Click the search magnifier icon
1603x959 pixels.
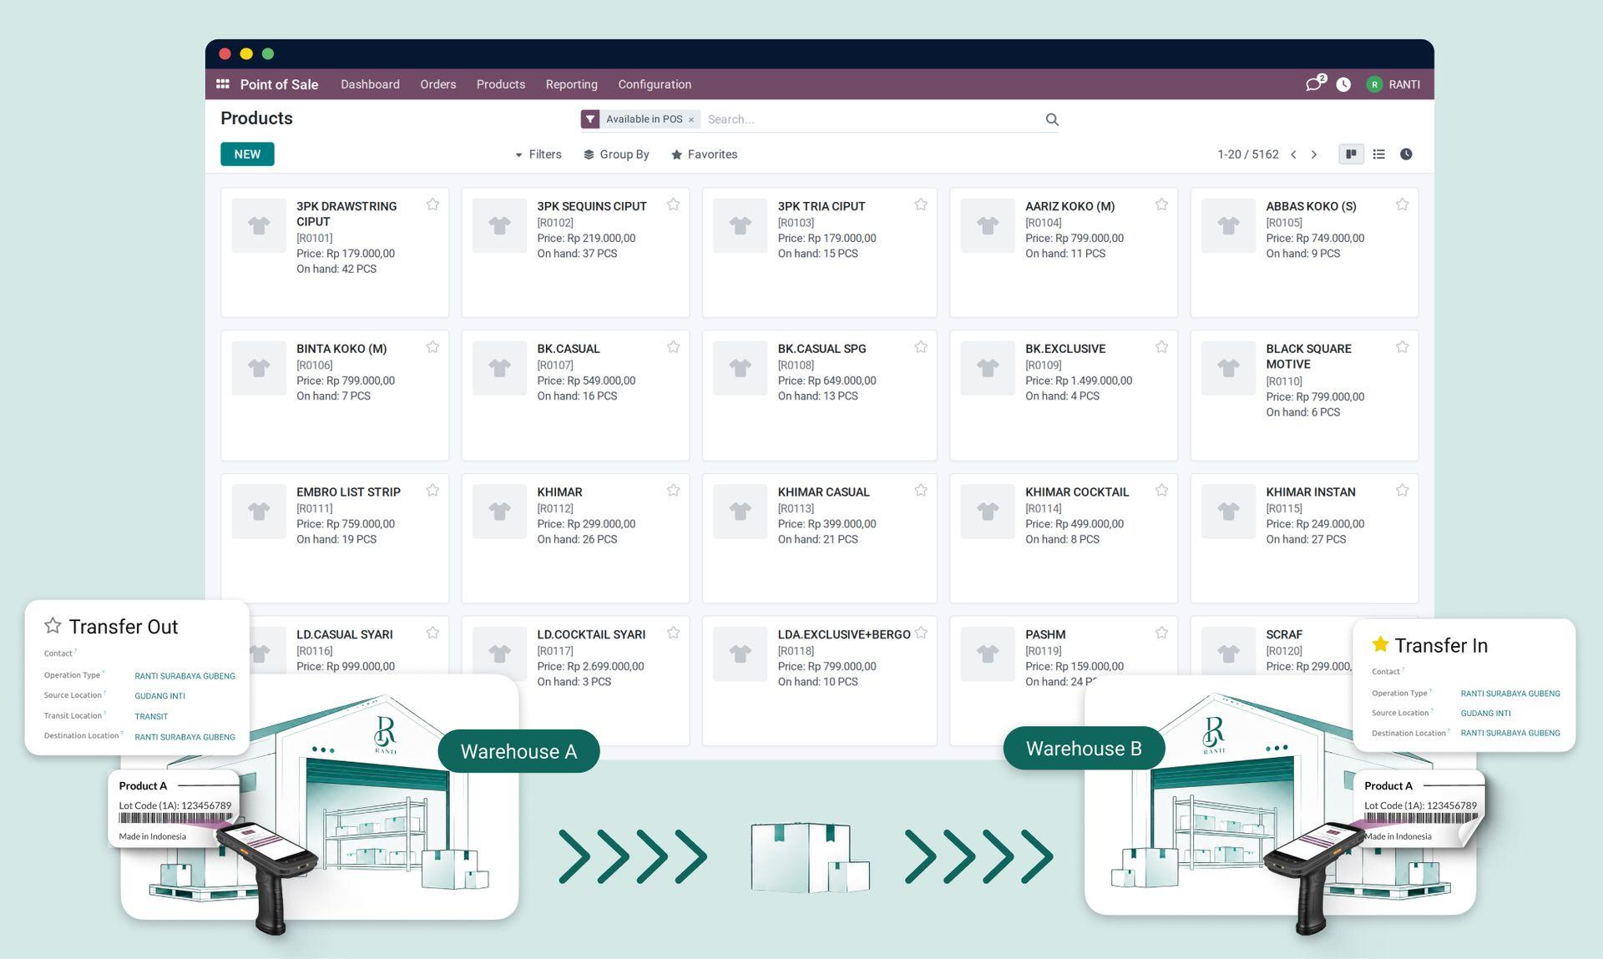click(x=1052, y=119)
